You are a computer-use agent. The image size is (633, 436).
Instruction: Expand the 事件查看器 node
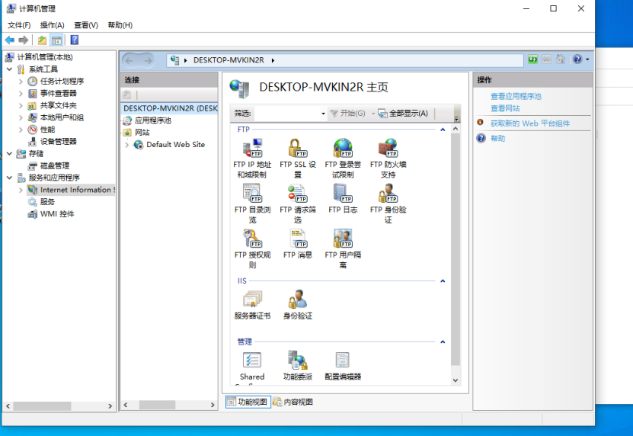click(21, 93)
